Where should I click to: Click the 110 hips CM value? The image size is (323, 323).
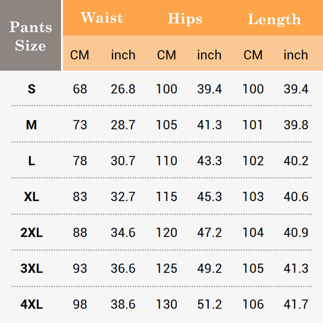click(x=166, y=161)
